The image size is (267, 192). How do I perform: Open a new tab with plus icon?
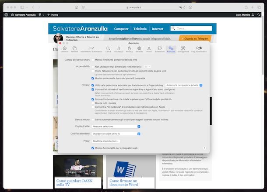click(253, 7)
